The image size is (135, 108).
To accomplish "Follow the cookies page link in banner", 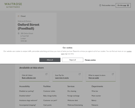I will coord(129,51).
